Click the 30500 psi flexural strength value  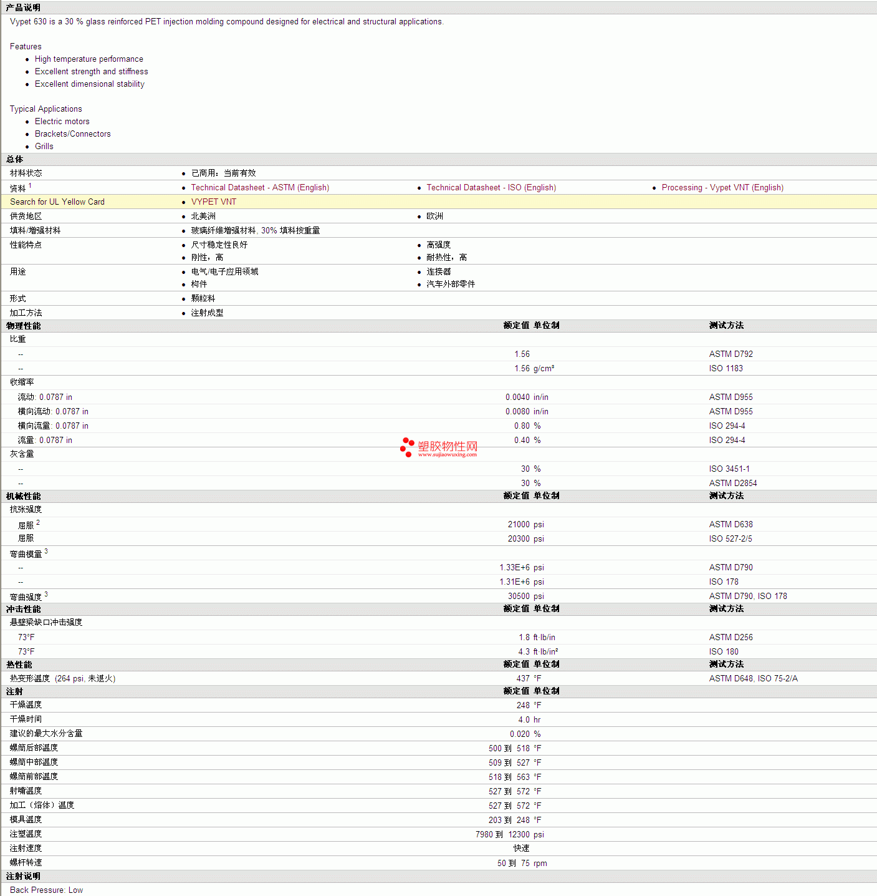click(x=525, y=597)
